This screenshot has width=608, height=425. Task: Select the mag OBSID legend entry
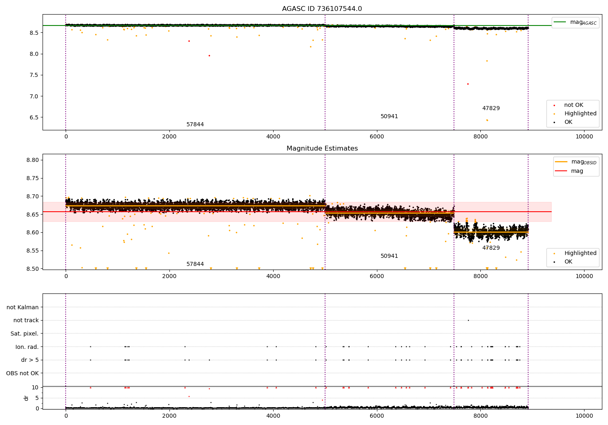(x=576, y=162)
